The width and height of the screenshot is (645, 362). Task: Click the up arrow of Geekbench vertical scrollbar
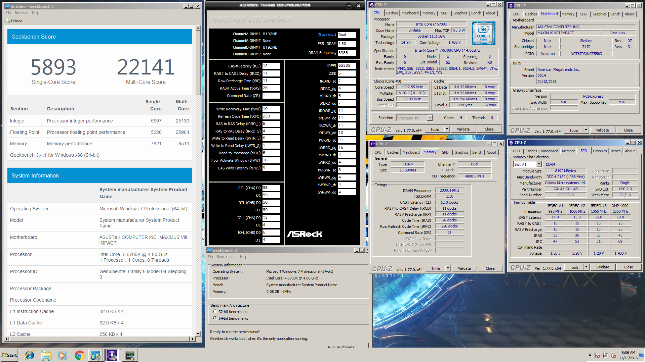point(198,28)
